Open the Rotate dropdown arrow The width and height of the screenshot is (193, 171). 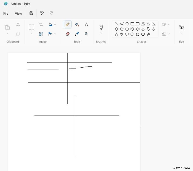(x=55, y=24)
